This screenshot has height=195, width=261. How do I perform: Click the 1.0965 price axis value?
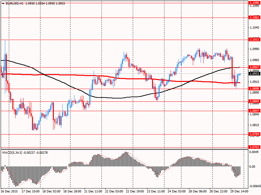point(254,60)
